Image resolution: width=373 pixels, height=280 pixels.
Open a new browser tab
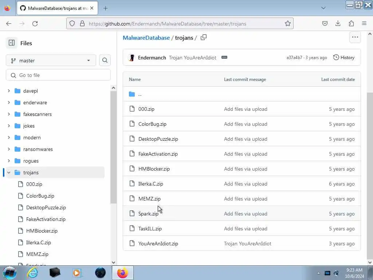(x=106, y=8)
